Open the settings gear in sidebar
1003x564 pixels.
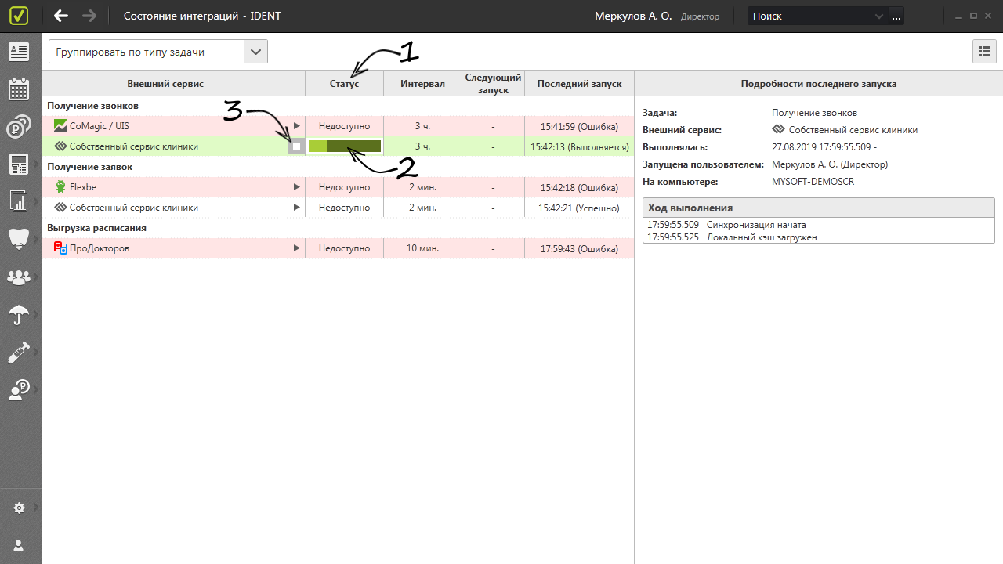pos(20,508)
